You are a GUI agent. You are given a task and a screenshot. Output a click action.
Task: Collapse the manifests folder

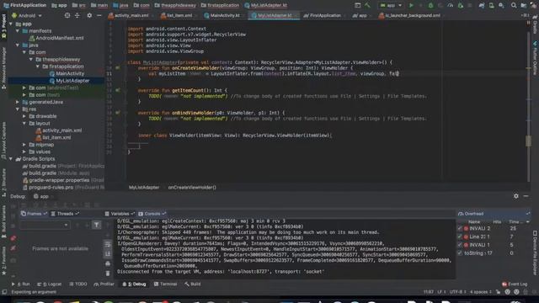tap(17, 31)
